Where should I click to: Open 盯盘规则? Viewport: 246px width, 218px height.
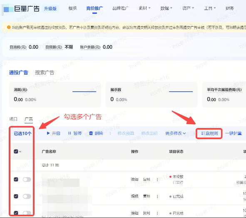coord(209,133)
